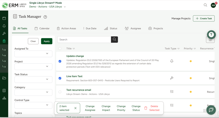219x118 pixels.
Task: Click checklist task type icon for Test recurrence email
Action: coord(172,92)
